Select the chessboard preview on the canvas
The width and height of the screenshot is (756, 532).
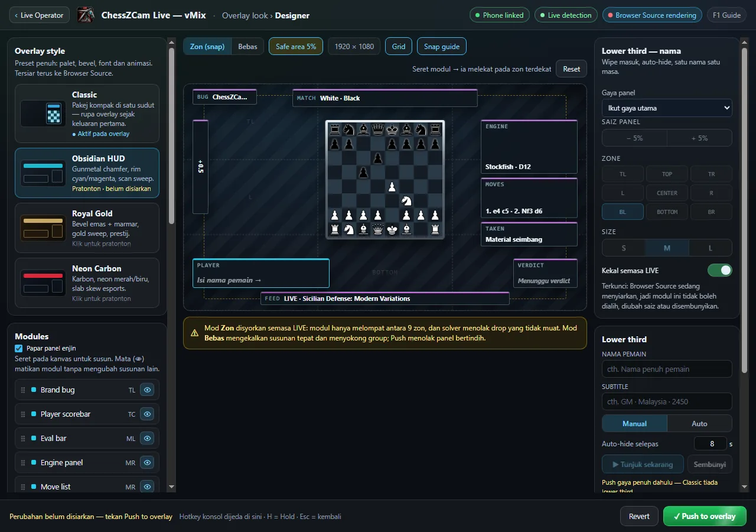(385, 180)
